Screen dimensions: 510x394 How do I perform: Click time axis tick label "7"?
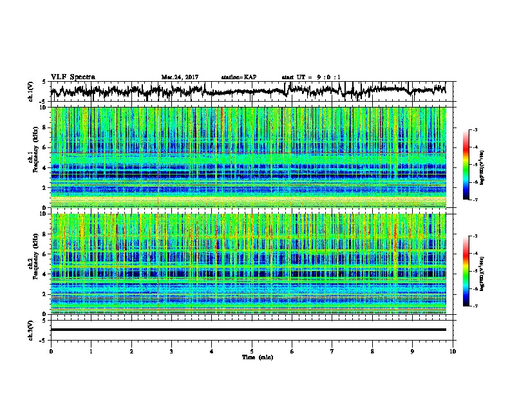[332, 352]
